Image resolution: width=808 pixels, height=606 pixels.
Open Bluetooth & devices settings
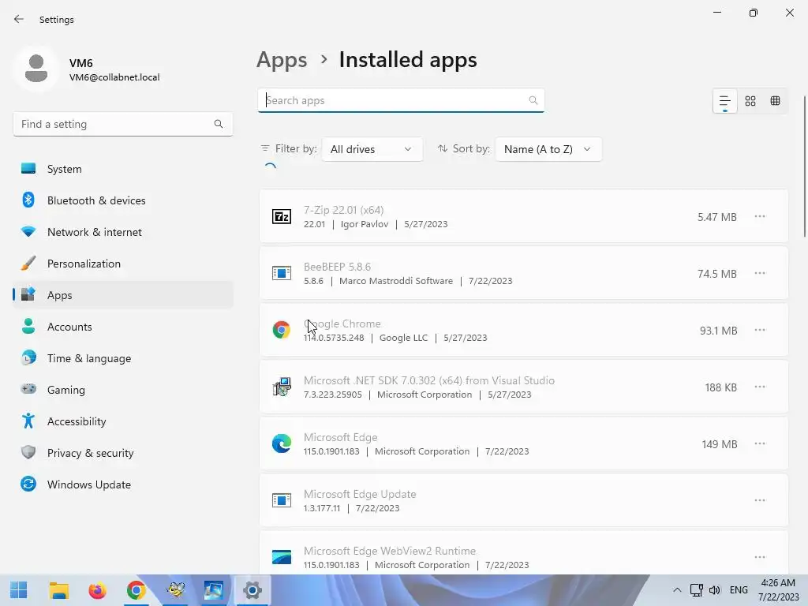[x=122, y=200]
